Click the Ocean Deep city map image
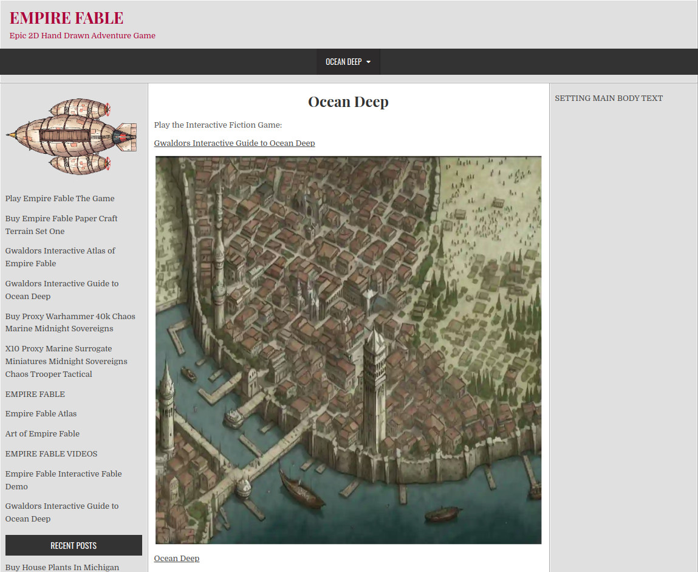 348,350
